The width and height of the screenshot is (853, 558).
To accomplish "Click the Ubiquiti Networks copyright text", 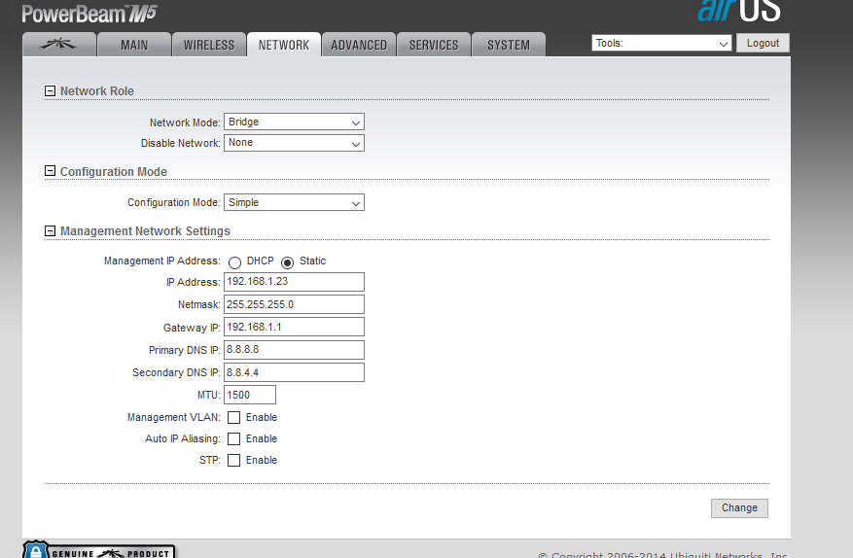I will pos(662,555).
